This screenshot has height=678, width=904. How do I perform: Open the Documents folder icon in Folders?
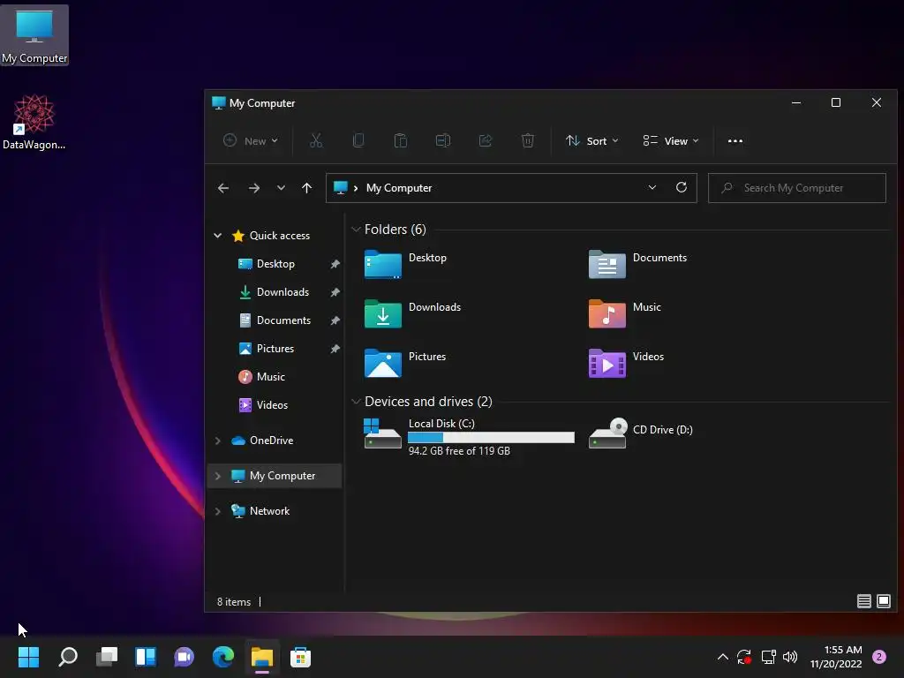pyautogui.click(x=607, y=264)
